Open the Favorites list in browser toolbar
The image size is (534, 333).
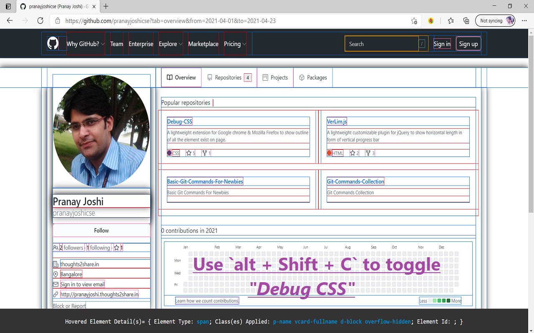pos(451,21)
